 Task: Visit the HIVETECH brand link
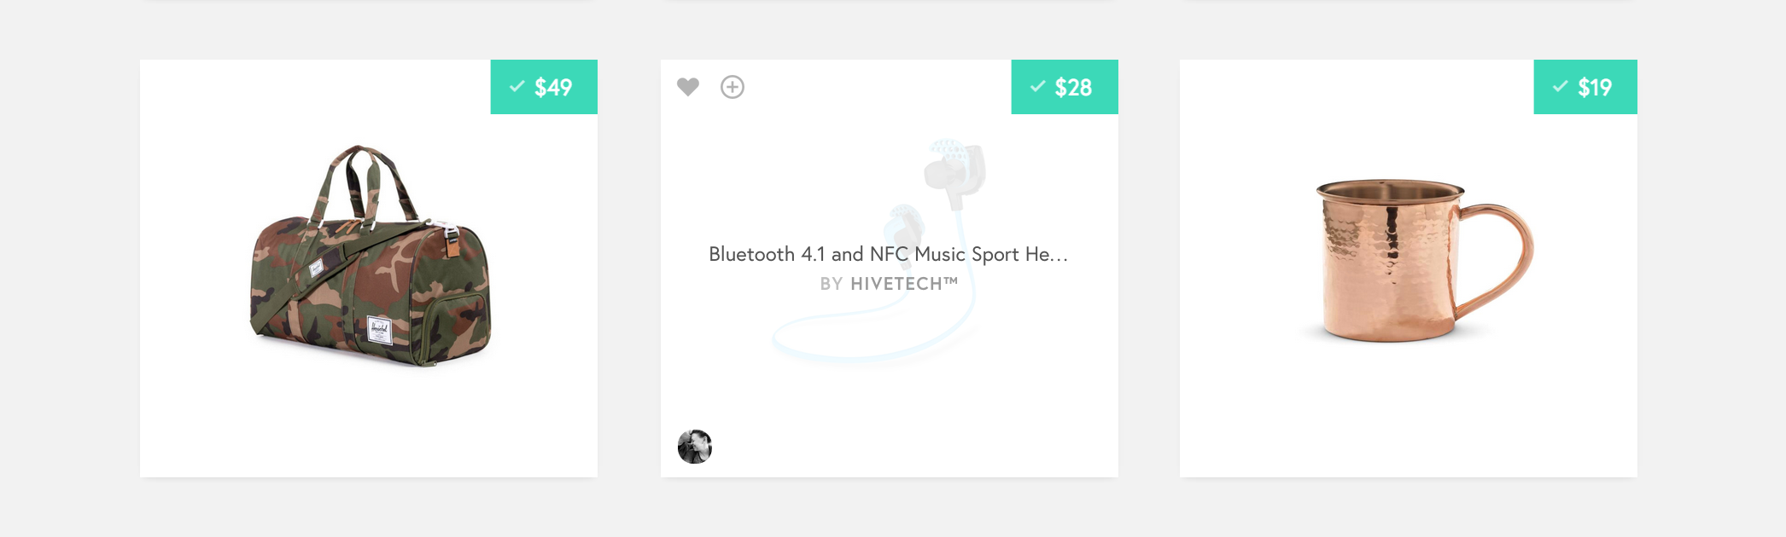[x=904, y=284]
